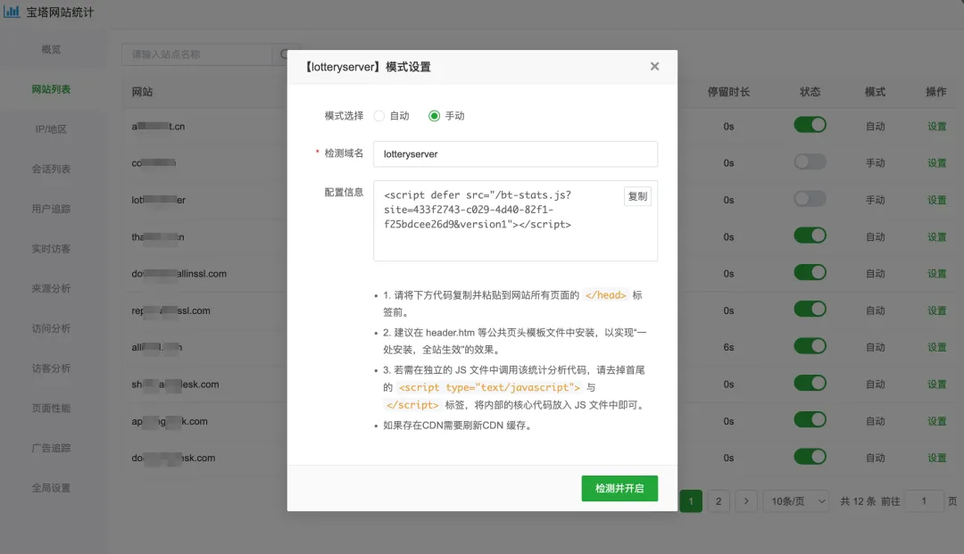Toggle the status switch for the tha…n row

810,236
